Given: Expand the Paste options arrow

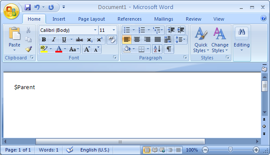Looking at the screenshot, I should (x=14, y=50).
